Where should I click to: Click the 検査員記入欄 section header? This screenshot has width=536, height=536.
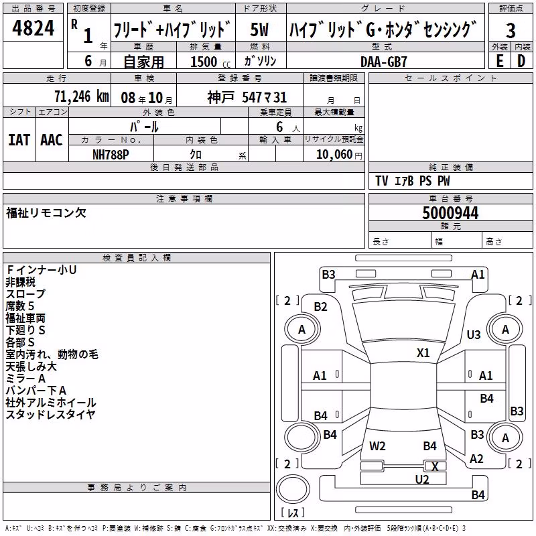[137, 258]
